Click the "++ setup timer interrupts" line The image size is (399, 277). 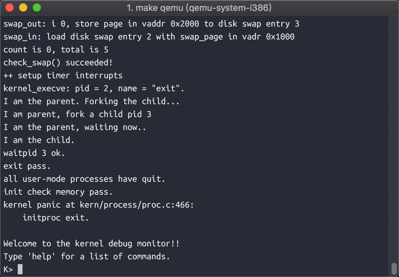[63, 76]
